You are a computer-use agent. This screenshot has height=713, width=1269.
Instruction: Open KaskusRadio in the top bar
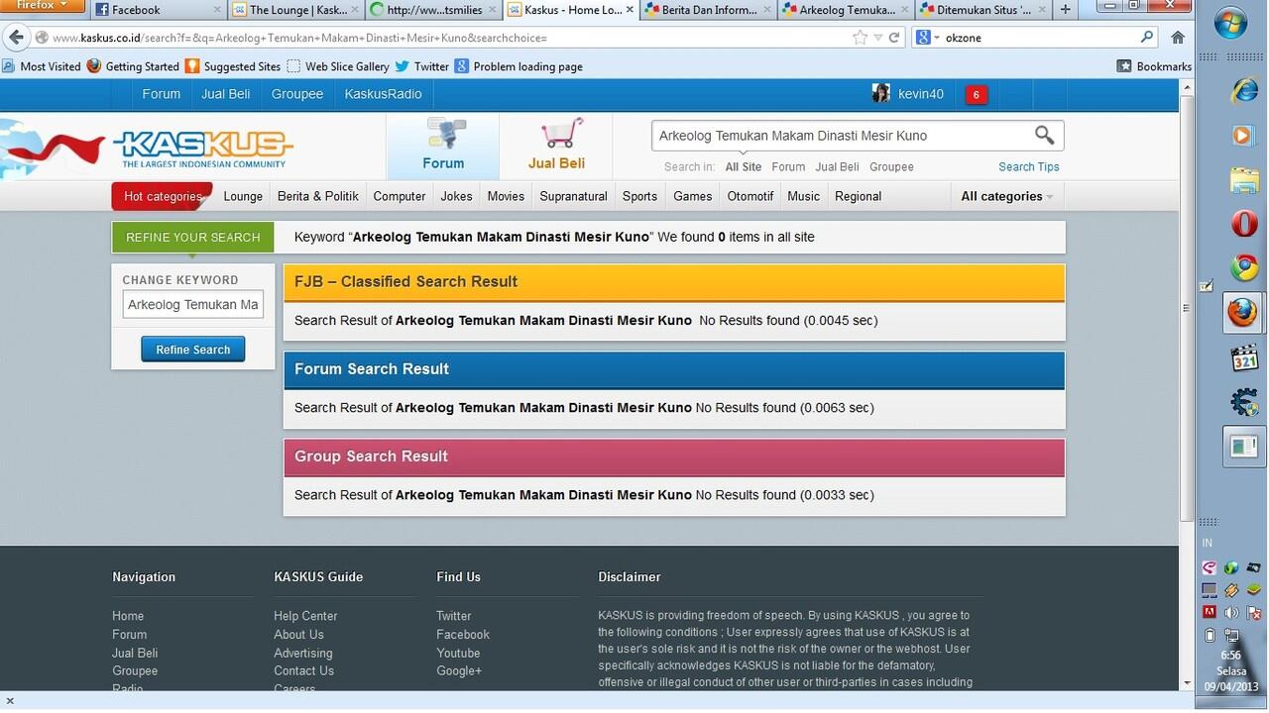[x=384, y=94]
